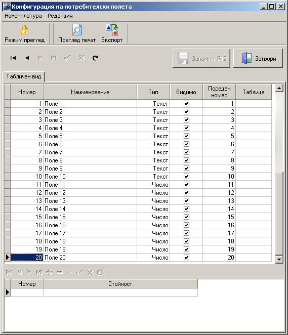The width and height of the screenshot is (288, 335).
Task: Click the refresh data navigator icon
Action: pos(95,58)
